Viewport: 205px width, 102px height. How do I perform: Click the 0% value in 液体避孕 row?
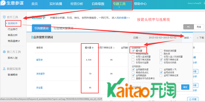(x=111, y=74)
